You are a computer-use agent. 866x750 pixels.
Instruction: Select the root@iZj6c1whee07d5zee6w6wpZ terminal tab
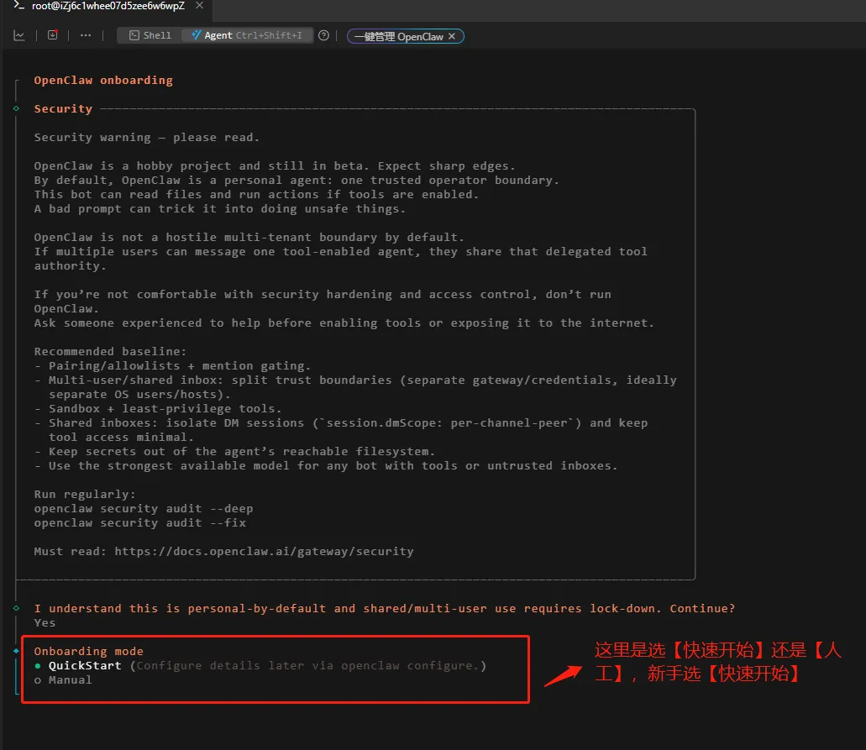(x=108, y=6)
